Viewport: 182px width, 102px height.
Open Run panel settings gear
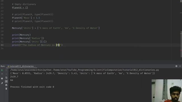(176, 66)
